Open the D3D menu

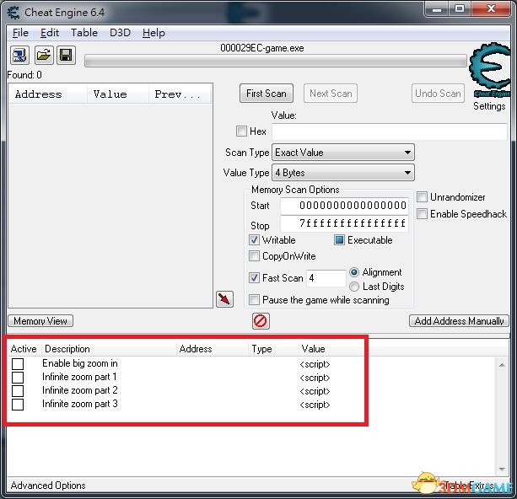[120, 33]
